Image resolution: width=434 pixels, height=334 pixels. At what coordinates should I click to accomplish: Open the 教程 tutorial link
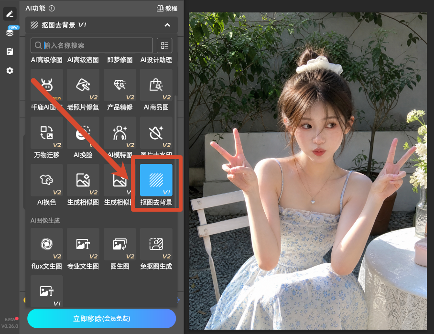[x=167, y=8]
